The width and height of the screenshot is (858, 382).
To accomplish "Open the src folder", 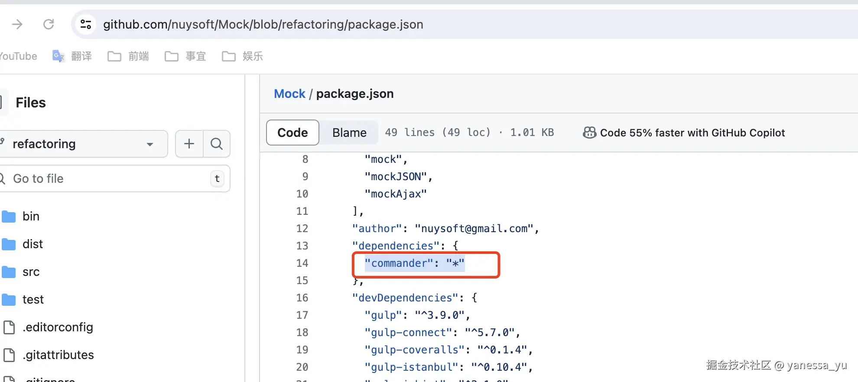I will tap(31, 272).
